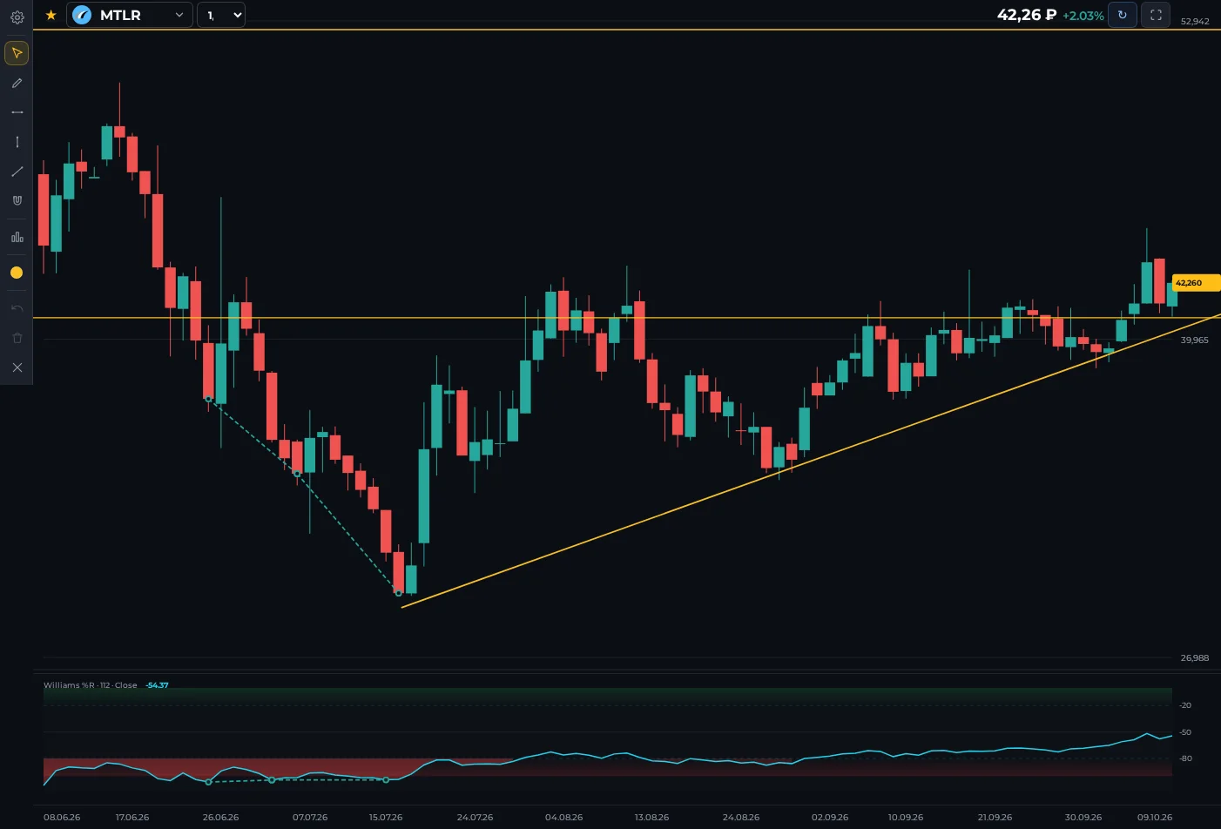Click the Williams %R indicator label
This screenshot has height=829, width=1221.
[x=91, y=685]
